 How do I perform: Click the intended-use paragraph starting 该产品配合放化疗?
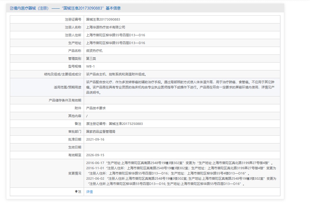click(x=180, y=87)
